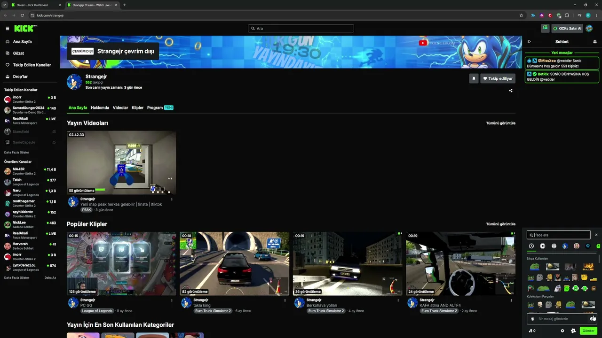
Task: Open the chat badge icon beside Gönder
Action: pos(573,330)
